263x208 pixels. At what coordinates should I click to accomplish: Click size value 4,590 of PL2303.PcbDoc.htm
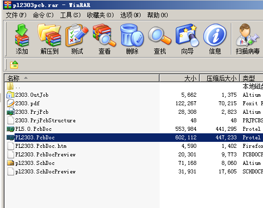point(189,146)
